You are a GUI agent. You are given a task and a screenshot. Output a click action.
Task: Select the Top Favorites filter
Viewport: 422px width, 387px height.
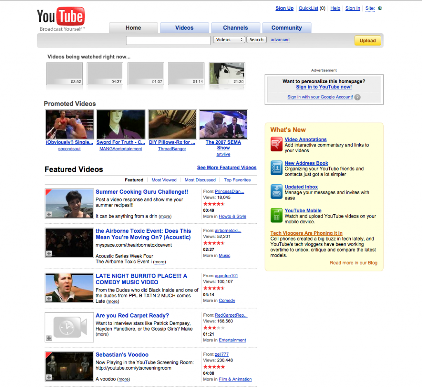237,180
